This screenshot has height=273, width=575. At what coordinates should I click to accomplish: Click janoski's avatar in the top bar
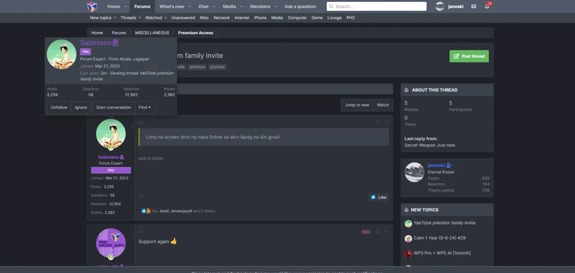[440, 6]
